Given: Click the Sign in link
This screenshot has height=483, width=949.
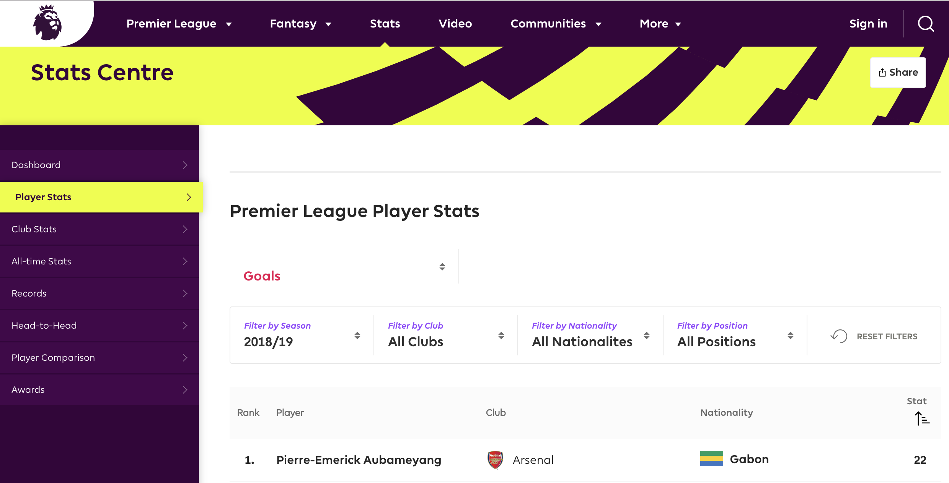Looking at the screenshot, I should [868, 24].
